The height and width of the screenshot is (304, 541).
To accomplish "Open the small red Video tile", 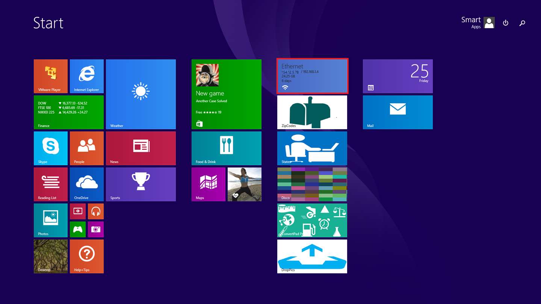I will (78, 211).
